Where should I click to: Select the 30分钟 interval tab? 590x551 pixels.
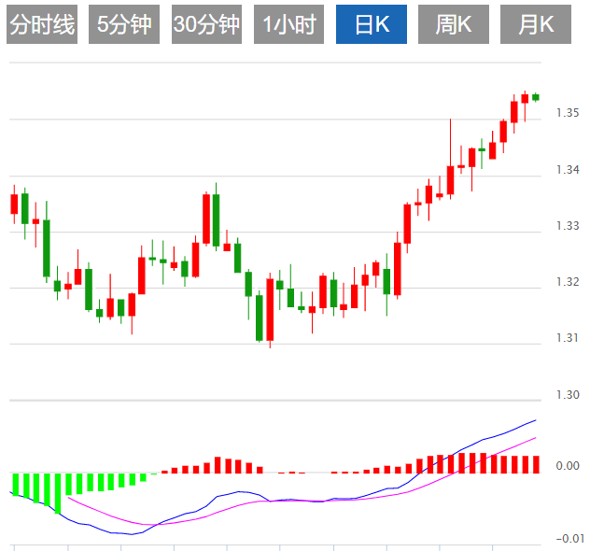coord(206,24)
